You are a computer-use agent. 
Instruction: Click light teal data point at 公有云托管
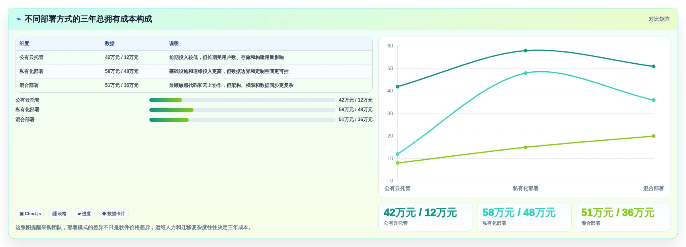pyautogui.click(x=397, y=154)
